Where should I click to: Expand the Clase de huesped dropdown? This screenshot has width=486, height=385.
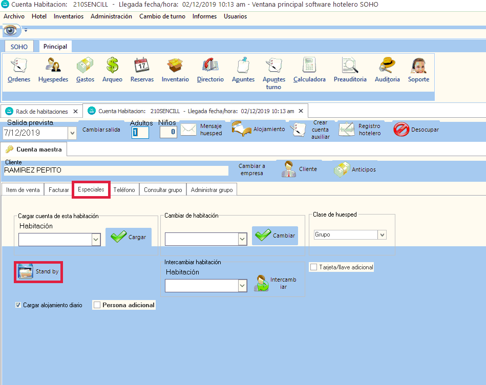tap(382, 234)
